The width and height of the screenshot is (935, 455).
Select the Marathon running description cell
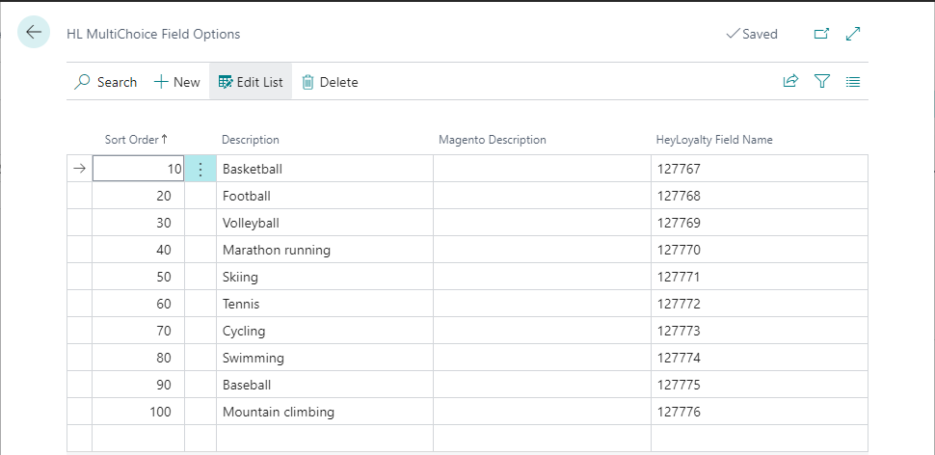tap(325, 250)
